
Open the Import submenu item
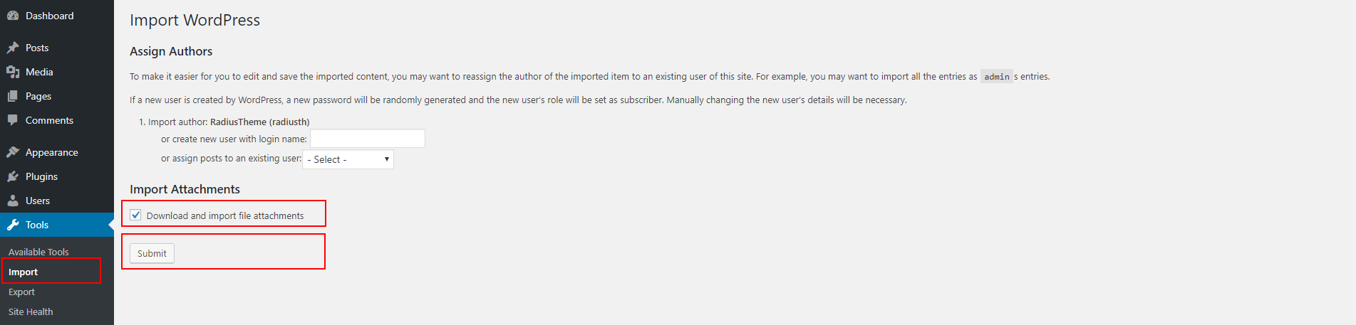(24, 272)
